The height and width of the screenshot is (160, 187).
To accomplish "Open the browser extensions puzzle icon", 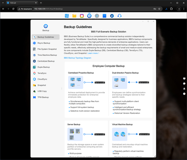I will point(171,9).
